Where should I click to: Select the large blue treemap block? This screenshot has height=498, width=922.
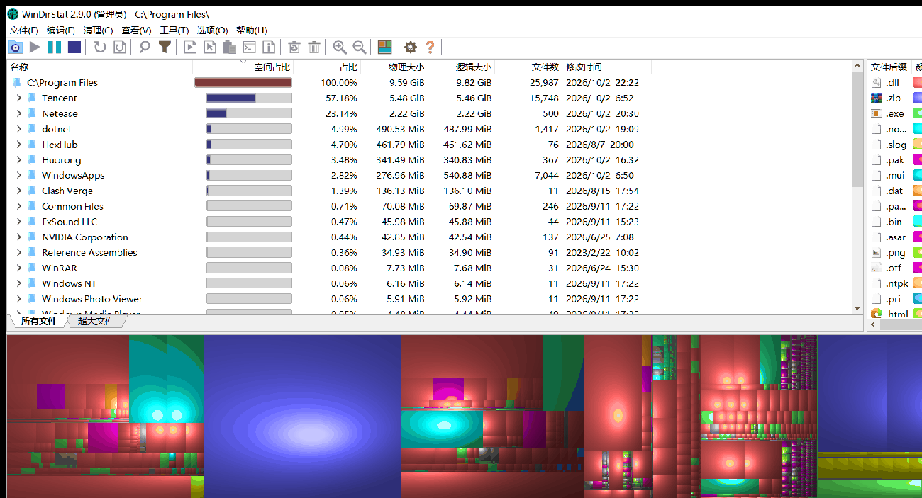(x=303, y=416)
